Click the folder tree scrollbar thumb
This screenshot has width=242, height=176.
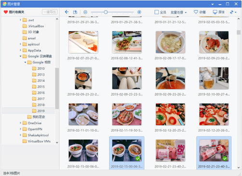tap(57, 88)
